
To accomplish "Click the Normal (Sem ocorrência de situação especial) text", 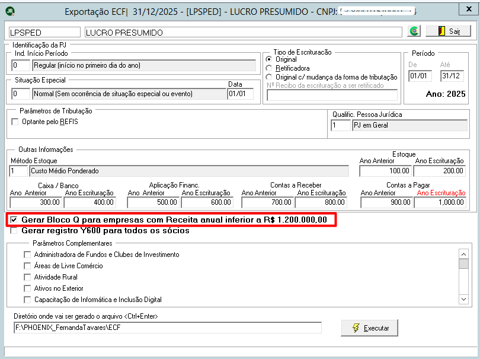I will click(x=113, y=94).
